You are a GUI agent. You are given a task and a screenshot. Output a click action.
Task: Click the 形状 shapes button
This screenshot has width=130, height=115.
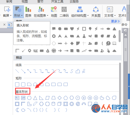click(x=18, y=12)
